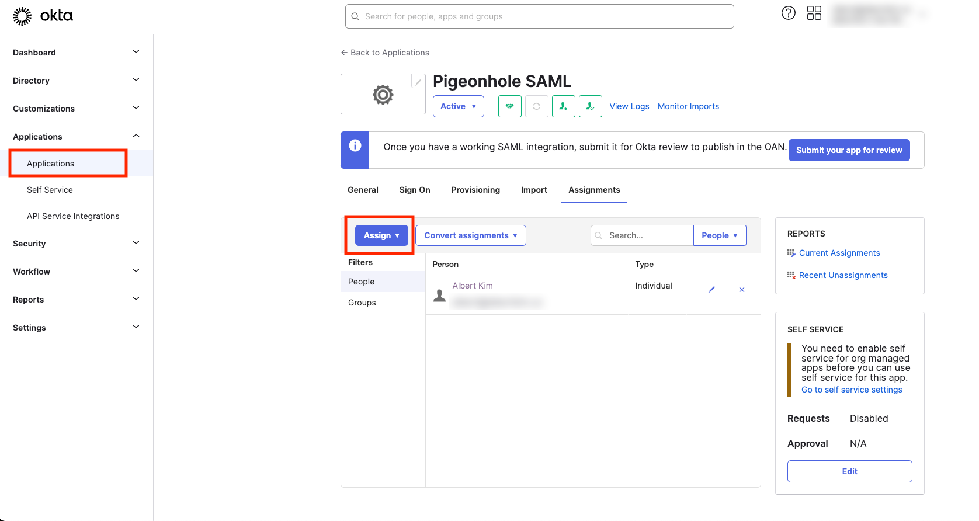Click the Individual type cell
Viewport: 979px width, 521px height.
pyautogui.click(x=654, y=286)
